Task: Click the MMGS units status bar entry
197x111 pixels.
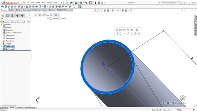Action: coord(179,110)
